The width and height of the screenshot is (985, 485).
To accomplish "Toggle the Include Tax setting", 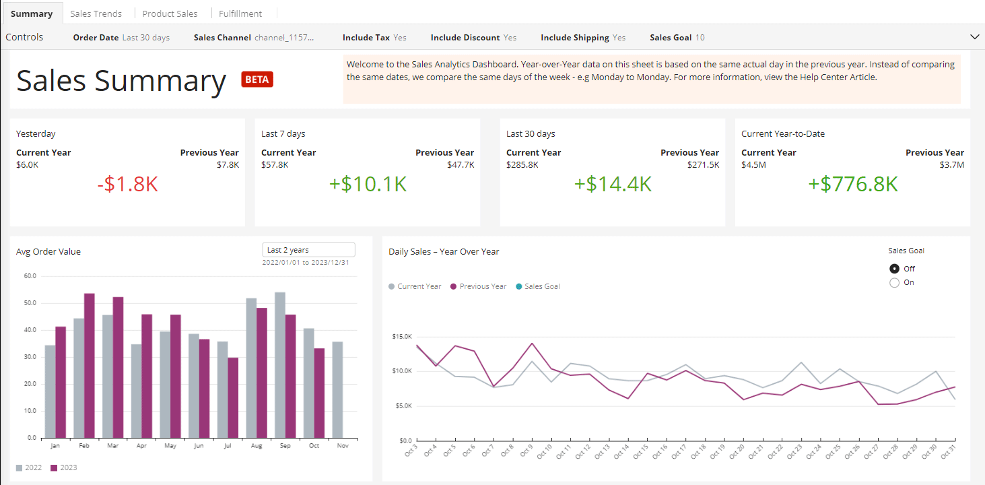I will (x=374, y=37).
